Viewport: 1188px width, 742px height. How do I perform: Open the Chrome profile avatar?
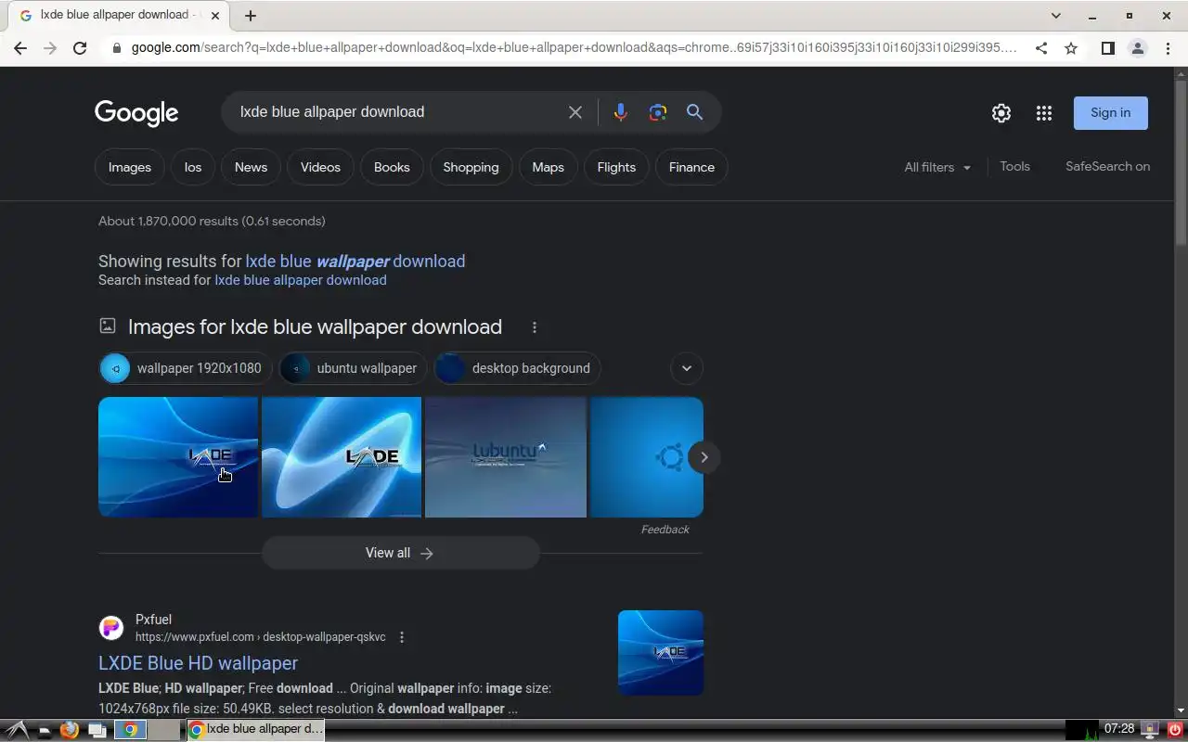point(1137,48)
